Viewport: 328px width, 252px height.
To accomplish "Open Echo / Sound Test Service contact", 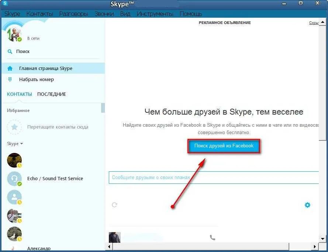I will [55, 178].
